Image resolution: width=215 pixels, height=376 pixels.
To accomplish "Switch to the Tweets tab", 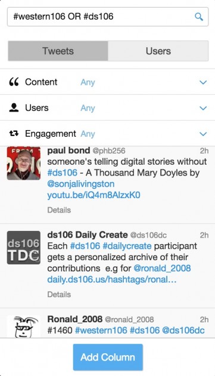I will click(x=58, y=51).
